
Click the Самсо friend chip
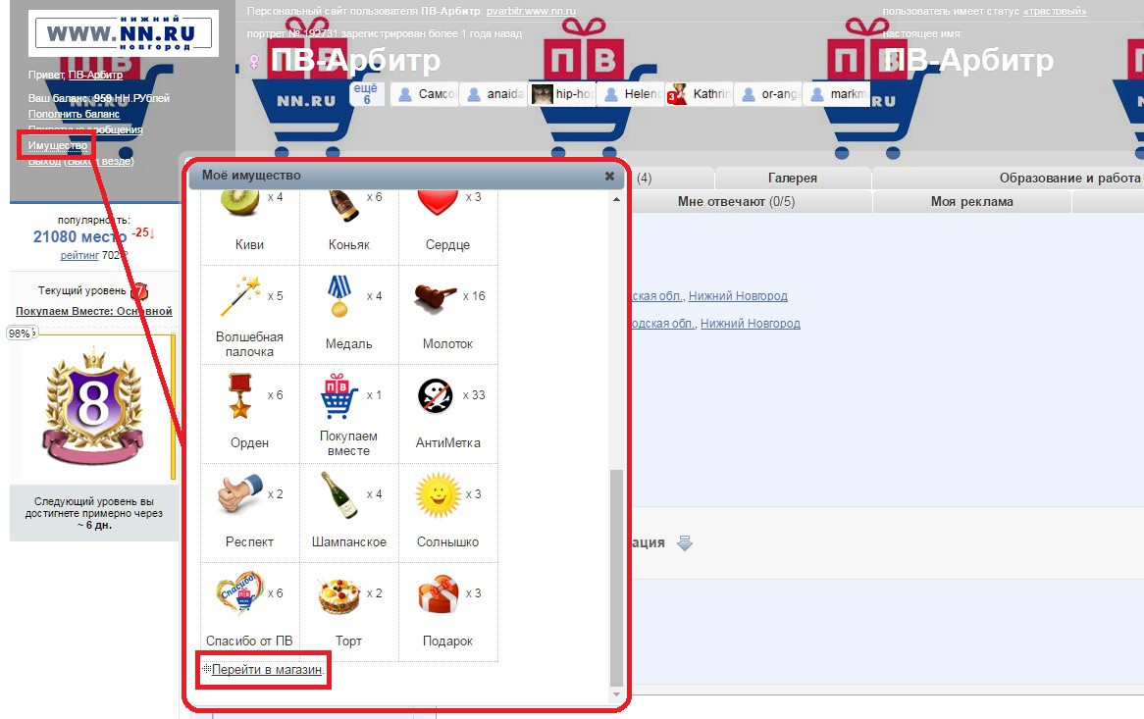[x=425, y=94]
